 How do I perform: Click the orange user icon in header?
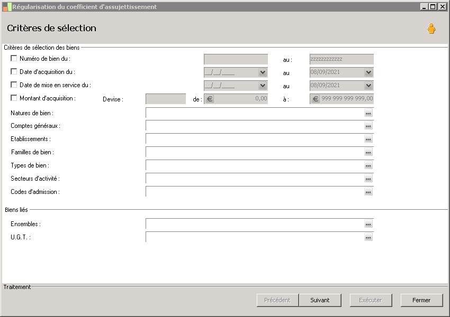coord(431,29)
